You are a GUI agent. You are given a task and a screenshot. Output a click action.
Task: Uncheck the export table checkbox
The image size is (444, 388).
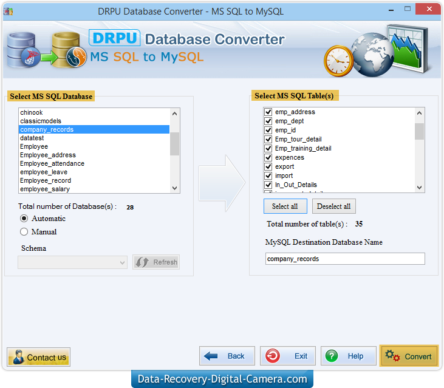click(x=268, y=166)
